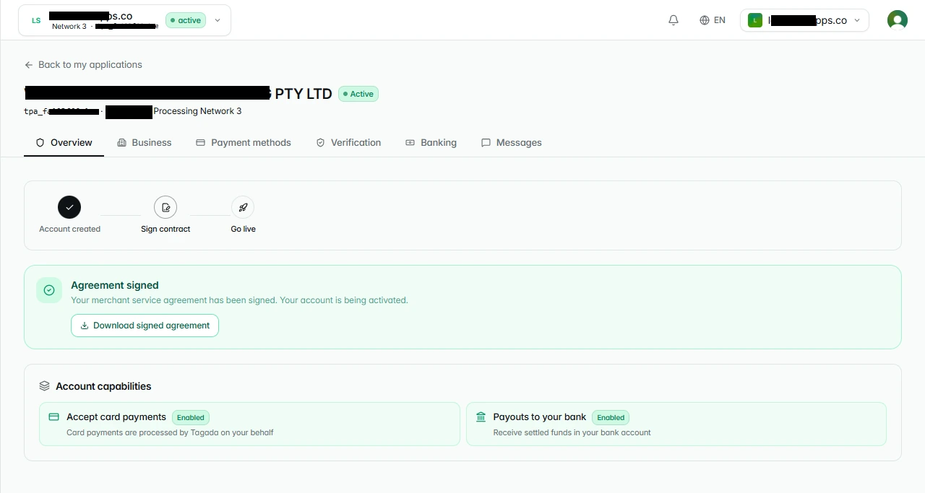Go to the Verification tab
Image resolution: width=925 pixels, height=493 pixels.
348,143
